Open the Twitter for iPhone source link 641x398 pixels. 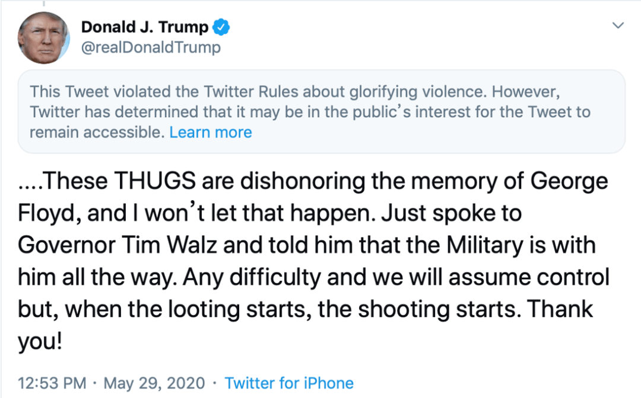click(x=289, y=383)
